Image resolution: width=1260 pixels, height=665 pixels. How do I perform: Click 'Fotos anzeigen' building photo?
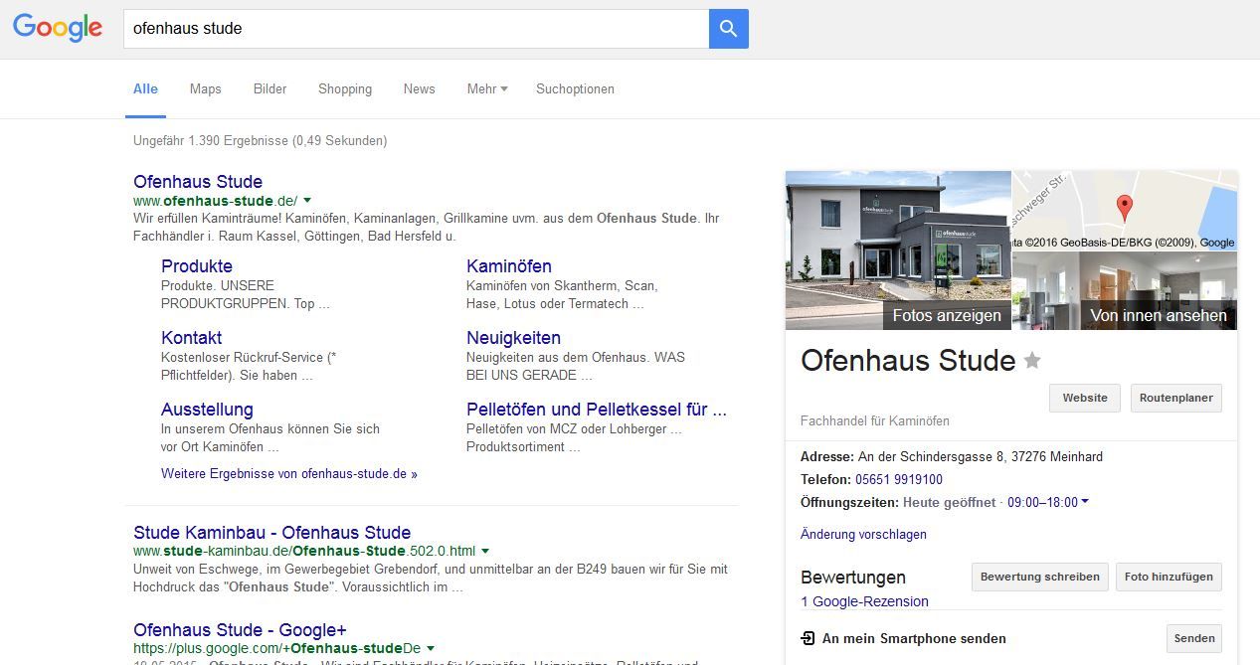898,250
